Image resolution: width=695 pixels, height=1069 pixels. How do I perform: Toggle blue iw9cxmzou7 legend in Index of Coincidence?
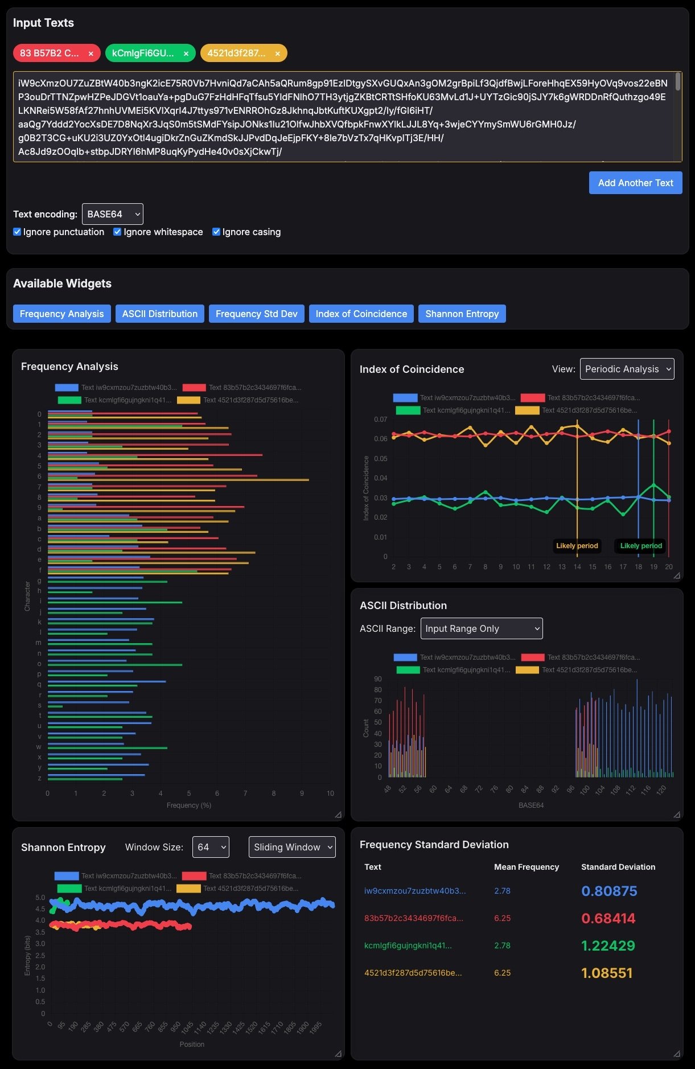pyautogui.click(x=454, y=398)
